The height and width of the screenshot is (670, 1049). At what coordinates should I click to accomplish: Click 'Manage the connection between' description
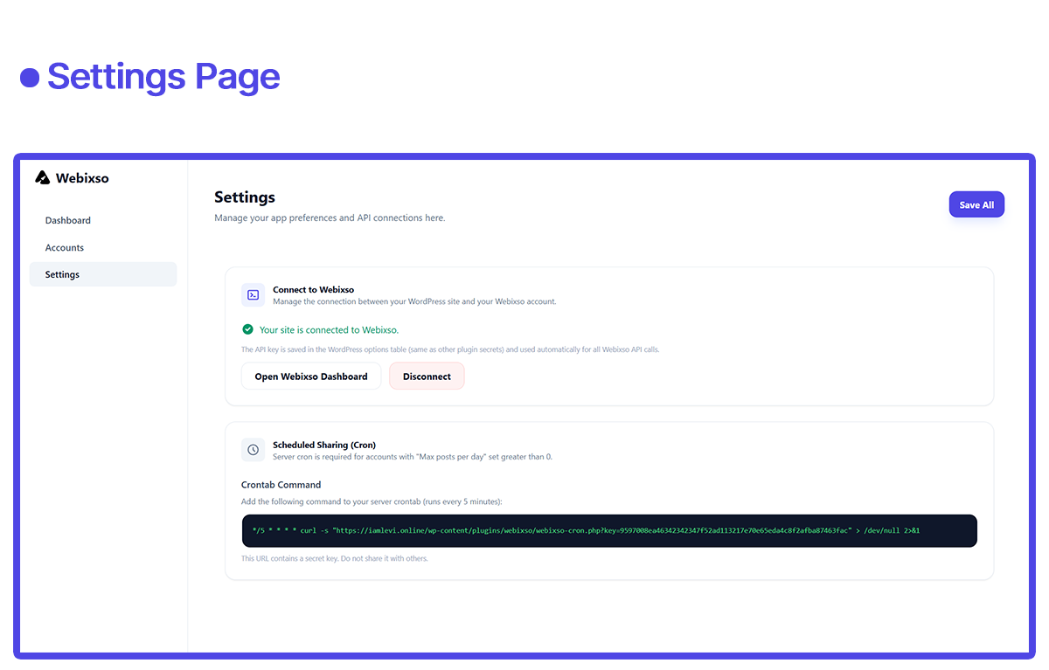[x=414, y=301]
